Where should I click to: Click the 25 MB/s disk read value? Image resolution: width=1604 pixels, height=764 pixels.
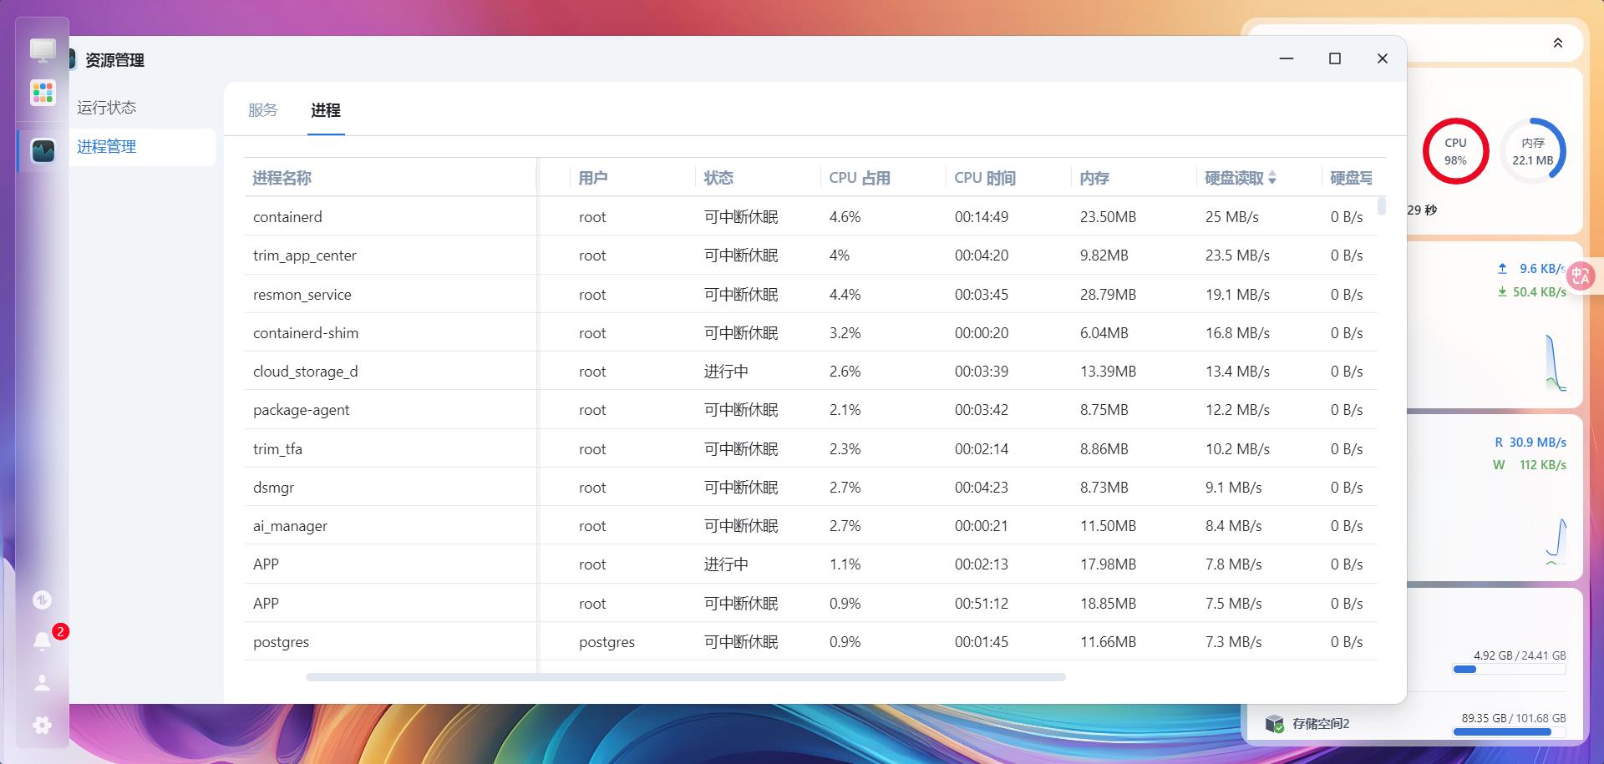pos(1232,217)
